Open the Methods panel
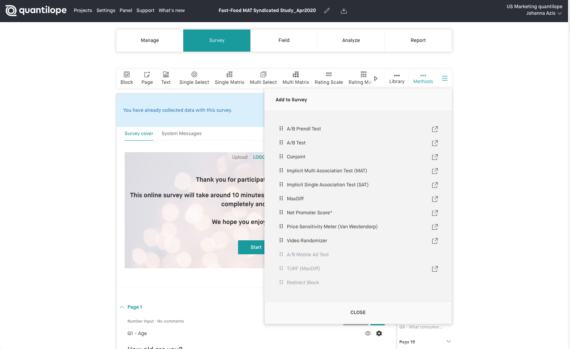The image size is (570, 349). tap(423, 78)
